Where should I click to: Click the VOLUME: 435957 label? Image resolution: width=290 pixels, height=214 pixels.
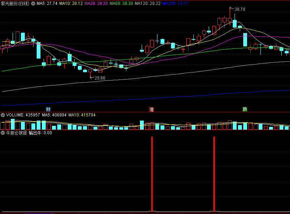point(23,115)
